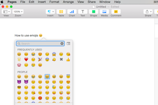
Task: Pick the red angry pouting face
Action: (x=40, y=98)
